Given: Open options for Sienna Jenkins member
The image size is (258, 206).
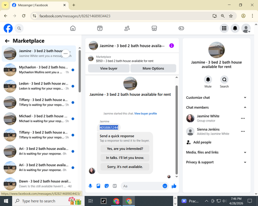Looking at the screenshot, I should [243, 131].
